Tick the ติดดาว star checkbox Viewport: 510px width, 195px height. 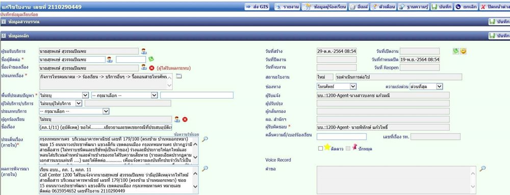[x=320, y=149]
